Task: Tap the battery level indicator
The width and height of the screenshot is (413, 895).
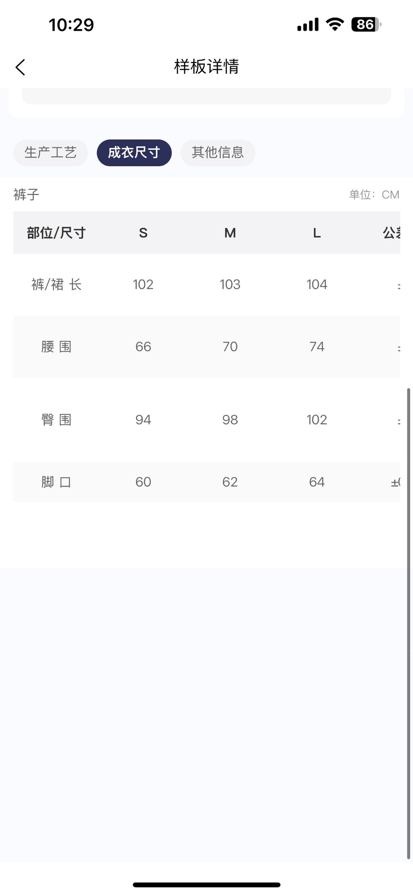Action: pyautogui.click(x=366, y=25)
